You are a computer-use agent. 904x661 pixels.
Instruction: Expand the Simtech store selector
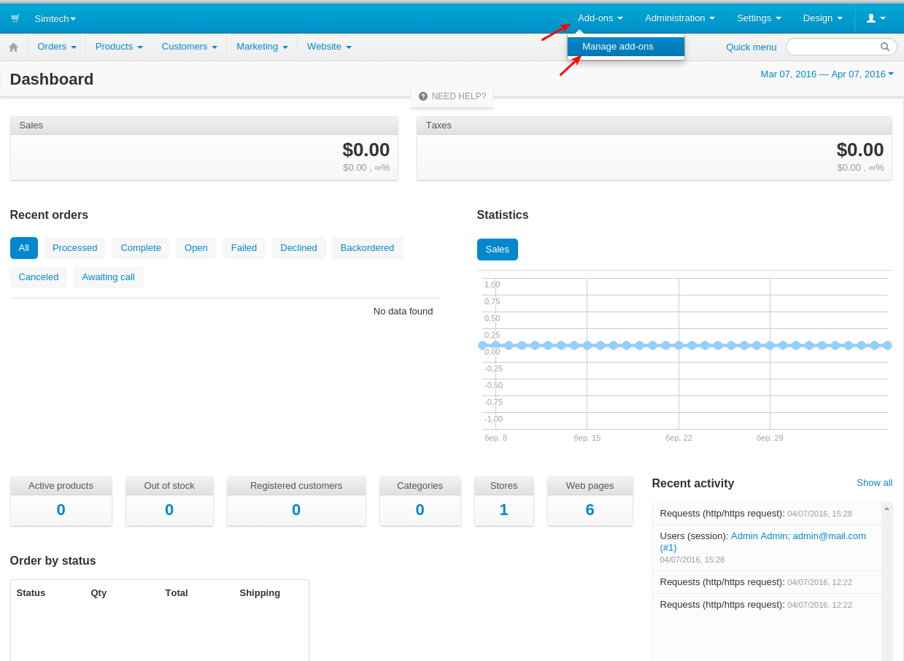(x=55, y=18)
